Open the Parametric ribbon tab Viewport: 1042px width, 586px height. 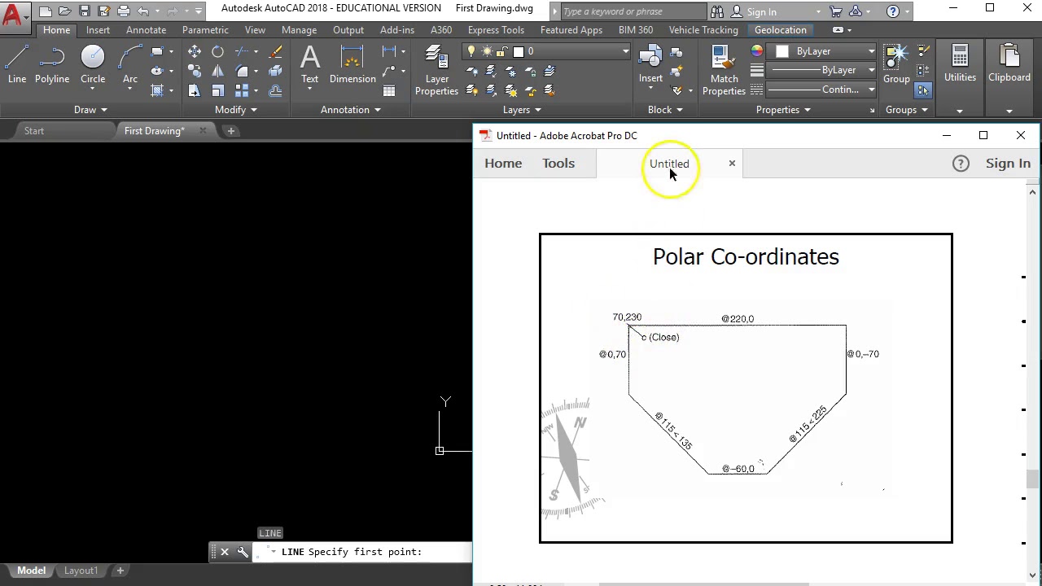pos(205,30)
